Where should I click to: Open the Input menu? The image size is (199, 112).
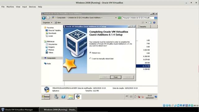[25, 7]
